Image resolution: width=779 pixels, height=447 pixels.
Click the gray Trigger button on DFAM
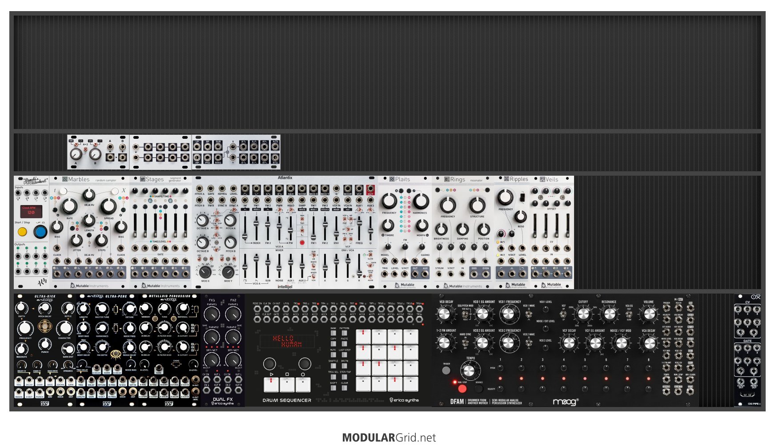point(446,370)
